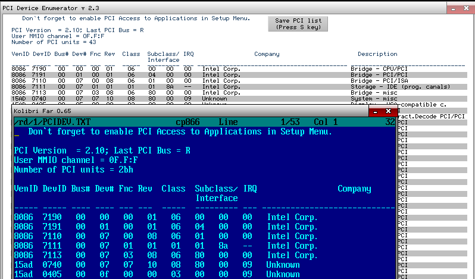Select the Storage - IDE device row
The image size is (475, 279).
point(238,87)
